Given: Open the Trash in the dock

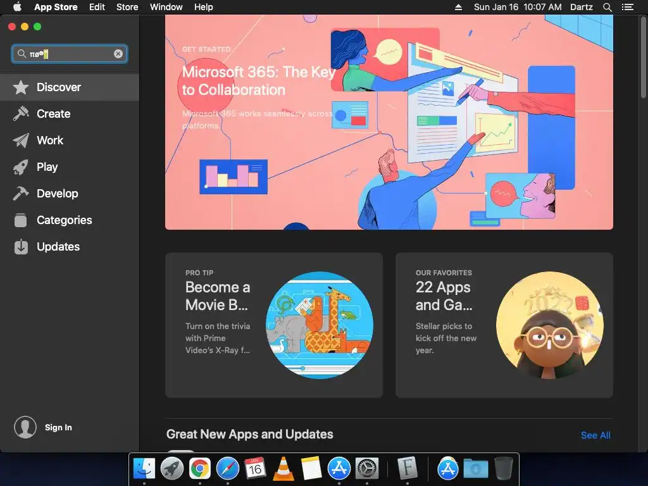Looking at the screenshot, I should click(x=504, y=469).
